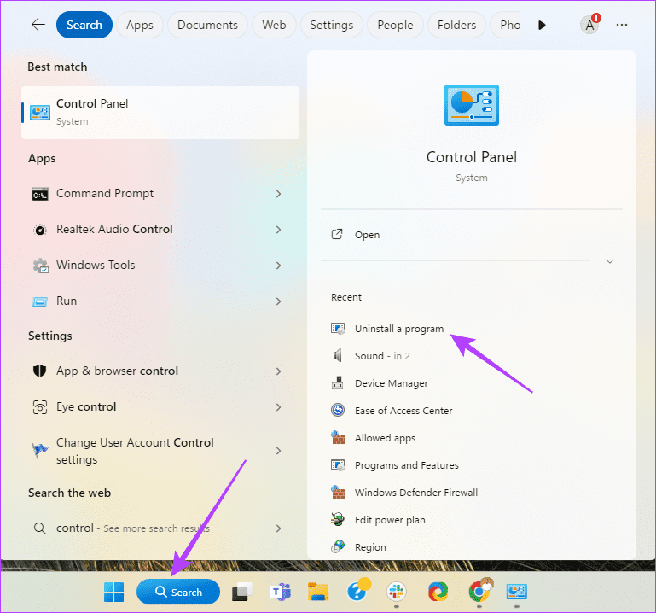
Task: Open the Windows Start button
Action: pos(112,592)
